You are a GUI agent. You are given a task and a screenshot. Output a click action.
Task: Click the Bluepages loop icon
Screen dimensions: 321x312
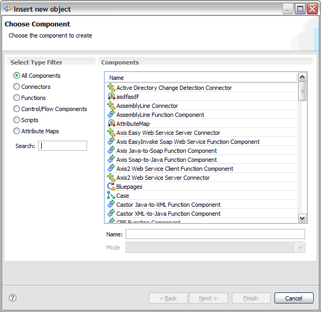coord(111,187)
